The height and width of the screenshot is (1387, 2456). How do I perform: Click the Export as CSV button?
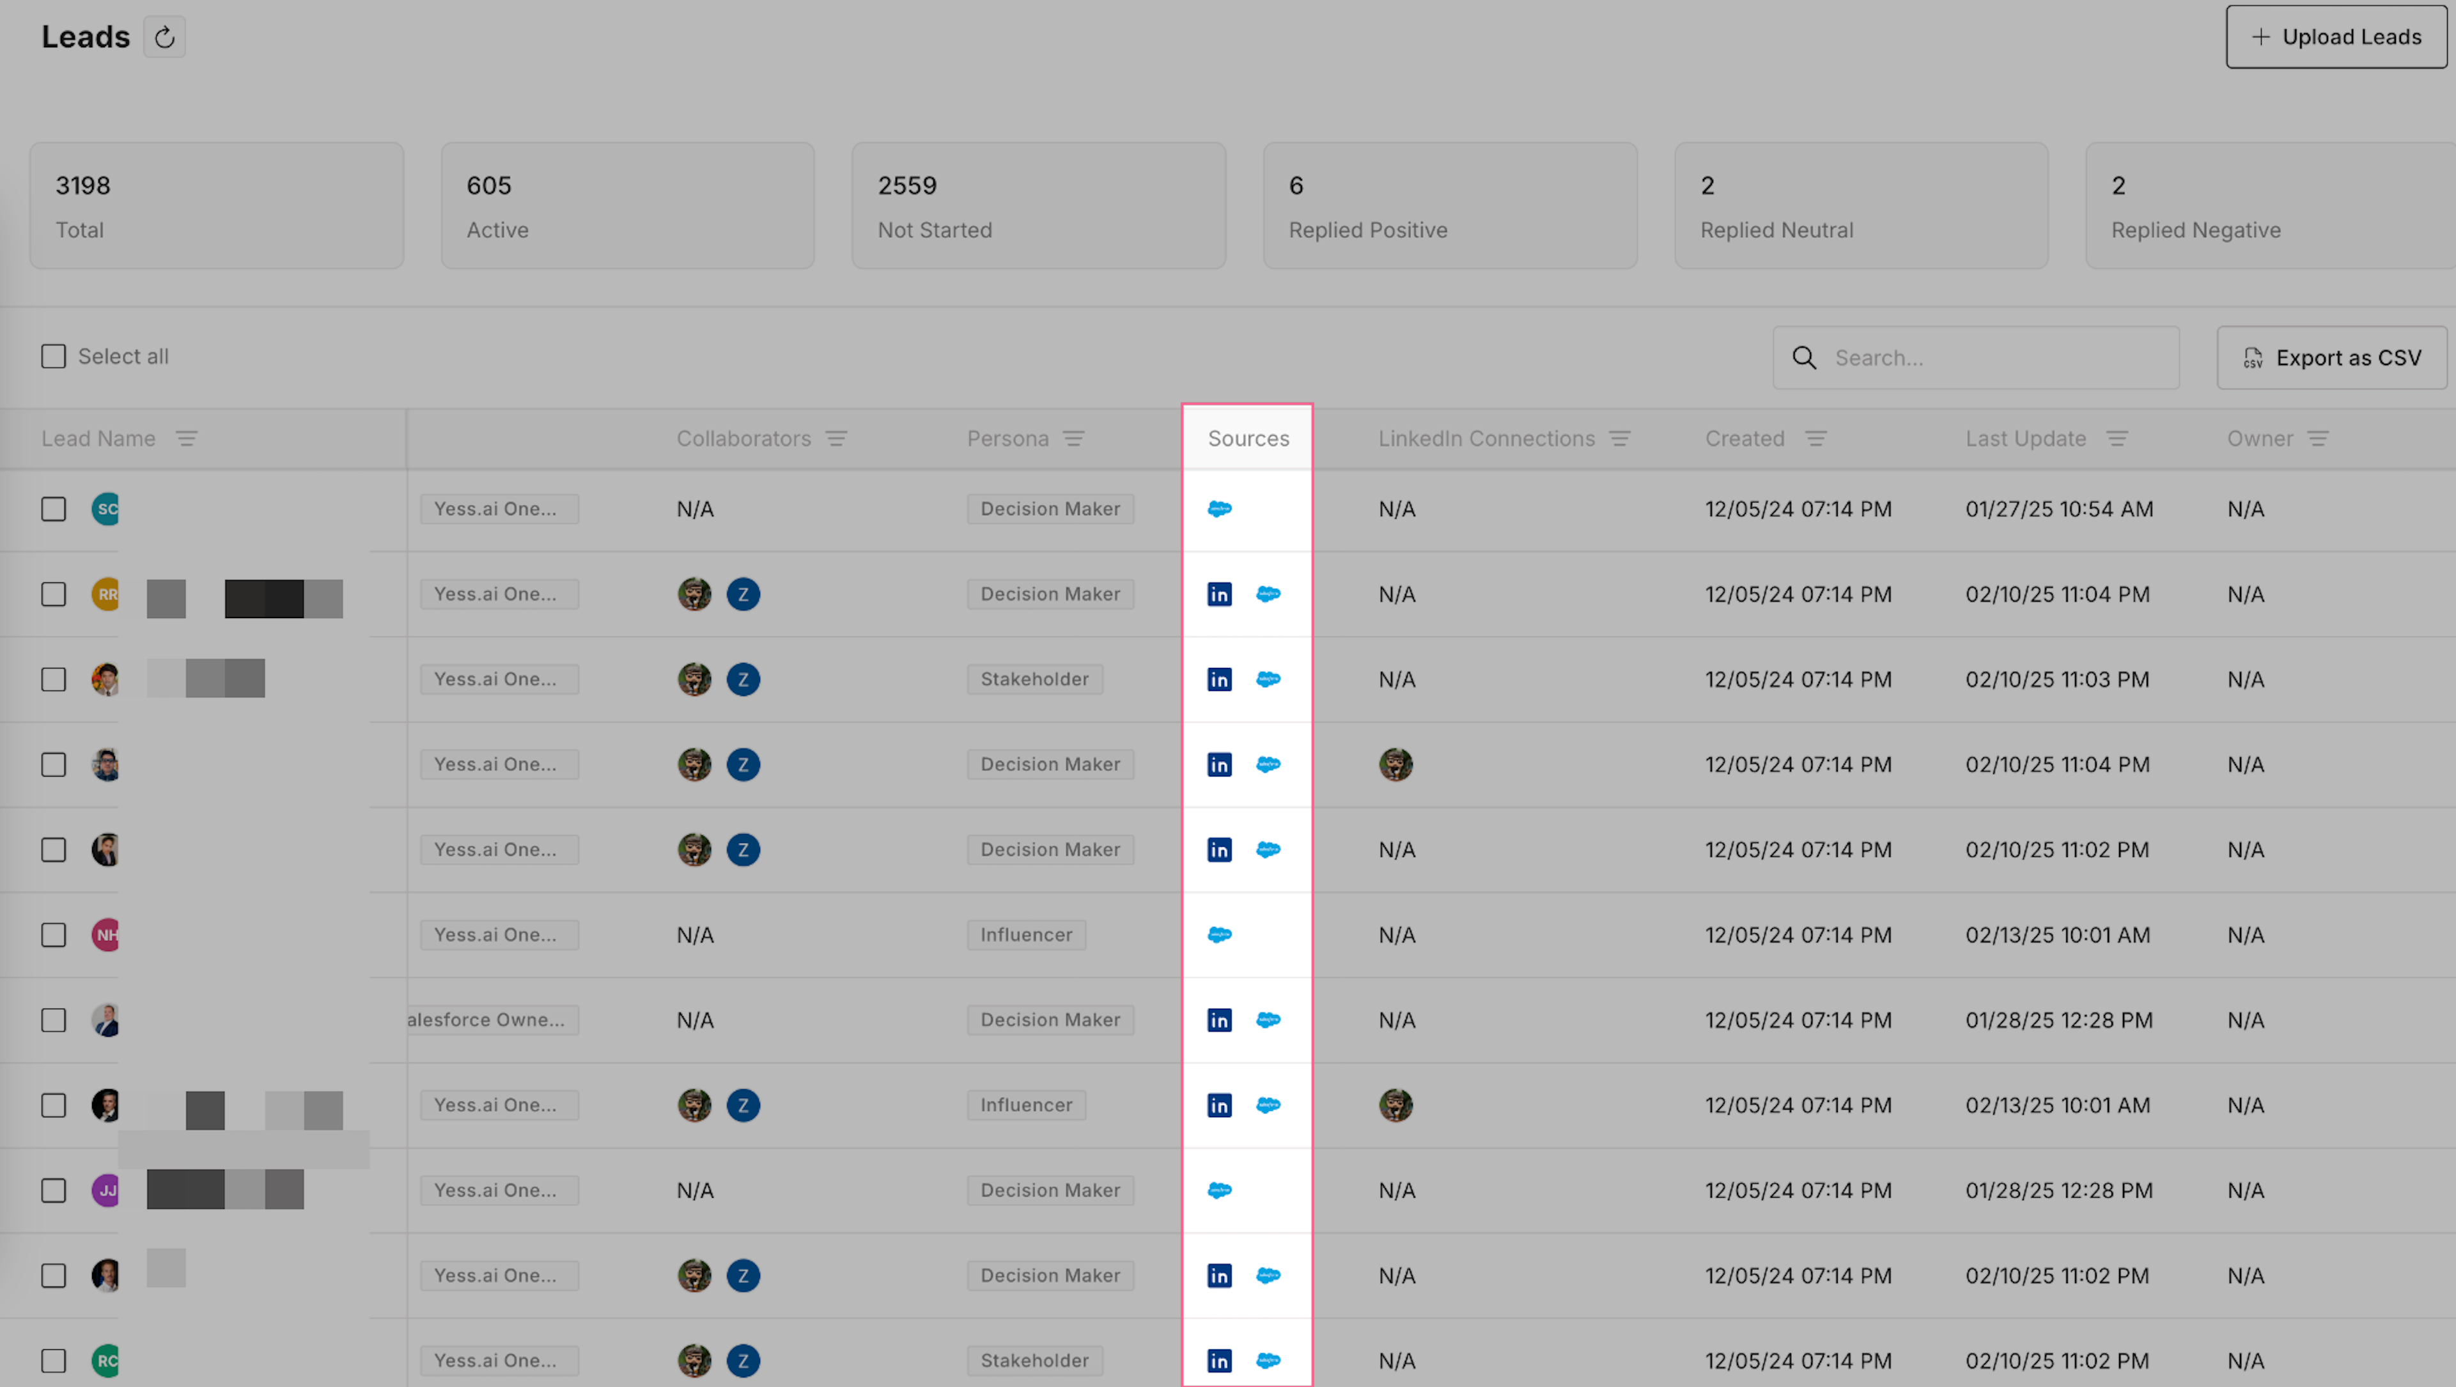[2331, 357]
